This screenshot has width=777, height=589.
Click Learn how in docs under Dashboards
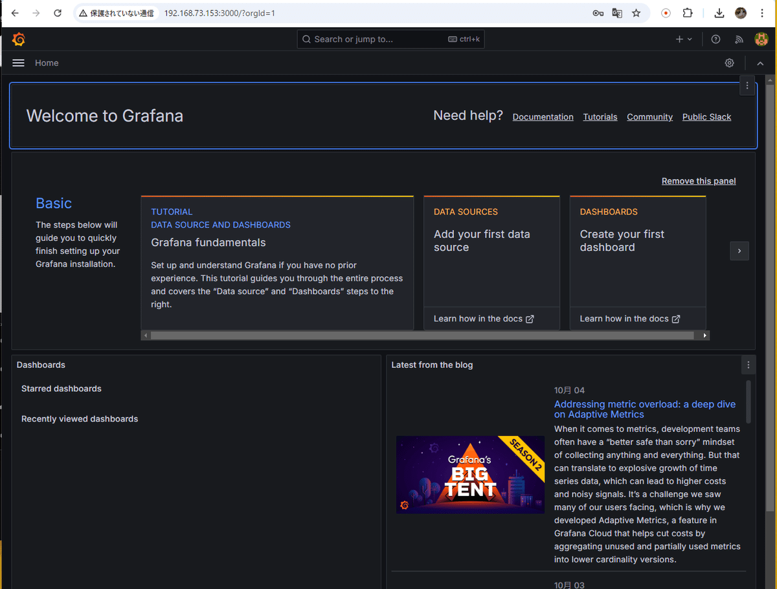pos(630,319)
